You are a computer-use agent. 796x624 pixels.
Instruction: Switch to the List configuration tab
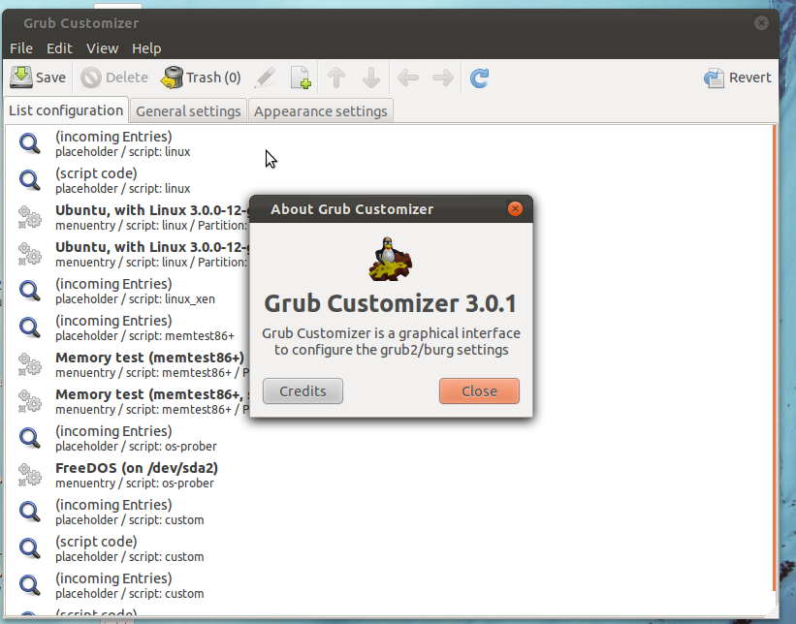click(x=66, y=110)
